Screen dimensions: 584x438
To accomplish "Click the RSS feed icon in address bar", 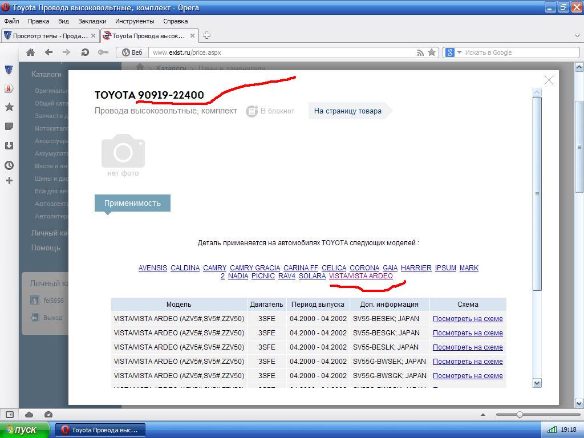I will pyautogui.click(x=420, y=52).
